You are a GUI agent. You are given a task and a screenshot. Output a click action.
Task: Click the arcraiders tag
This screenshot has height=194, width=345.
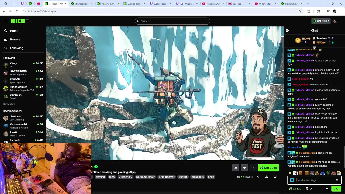[x=198, y=177]
